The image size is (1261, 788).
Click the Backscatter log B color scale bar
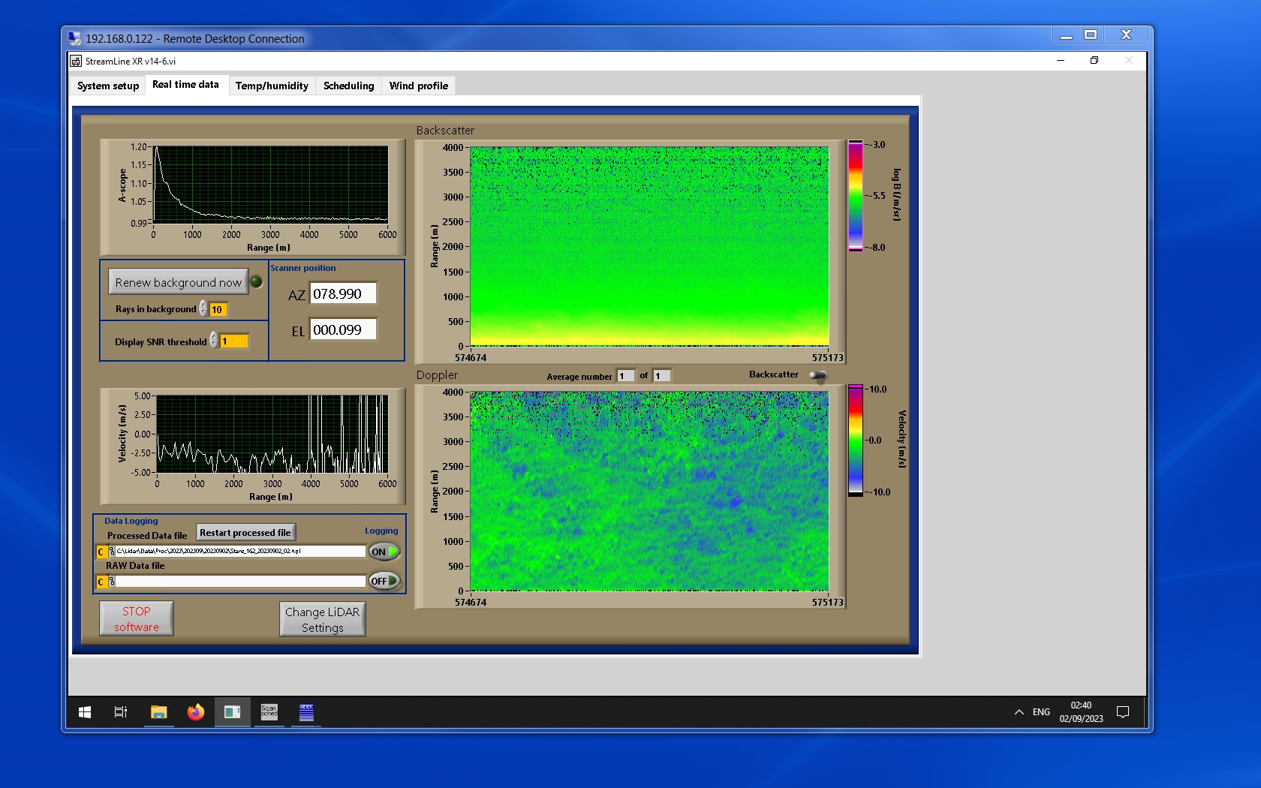pos(855,196)
